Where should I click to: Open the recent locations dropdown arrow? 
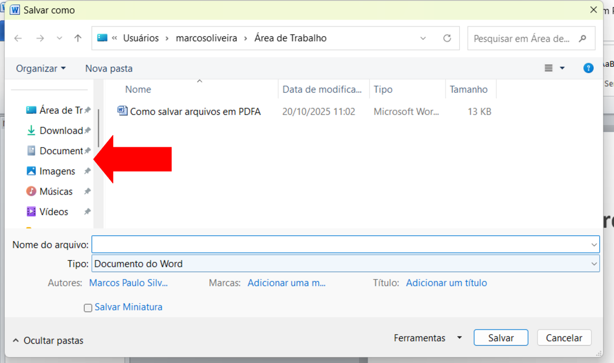[x=59, y=38]
